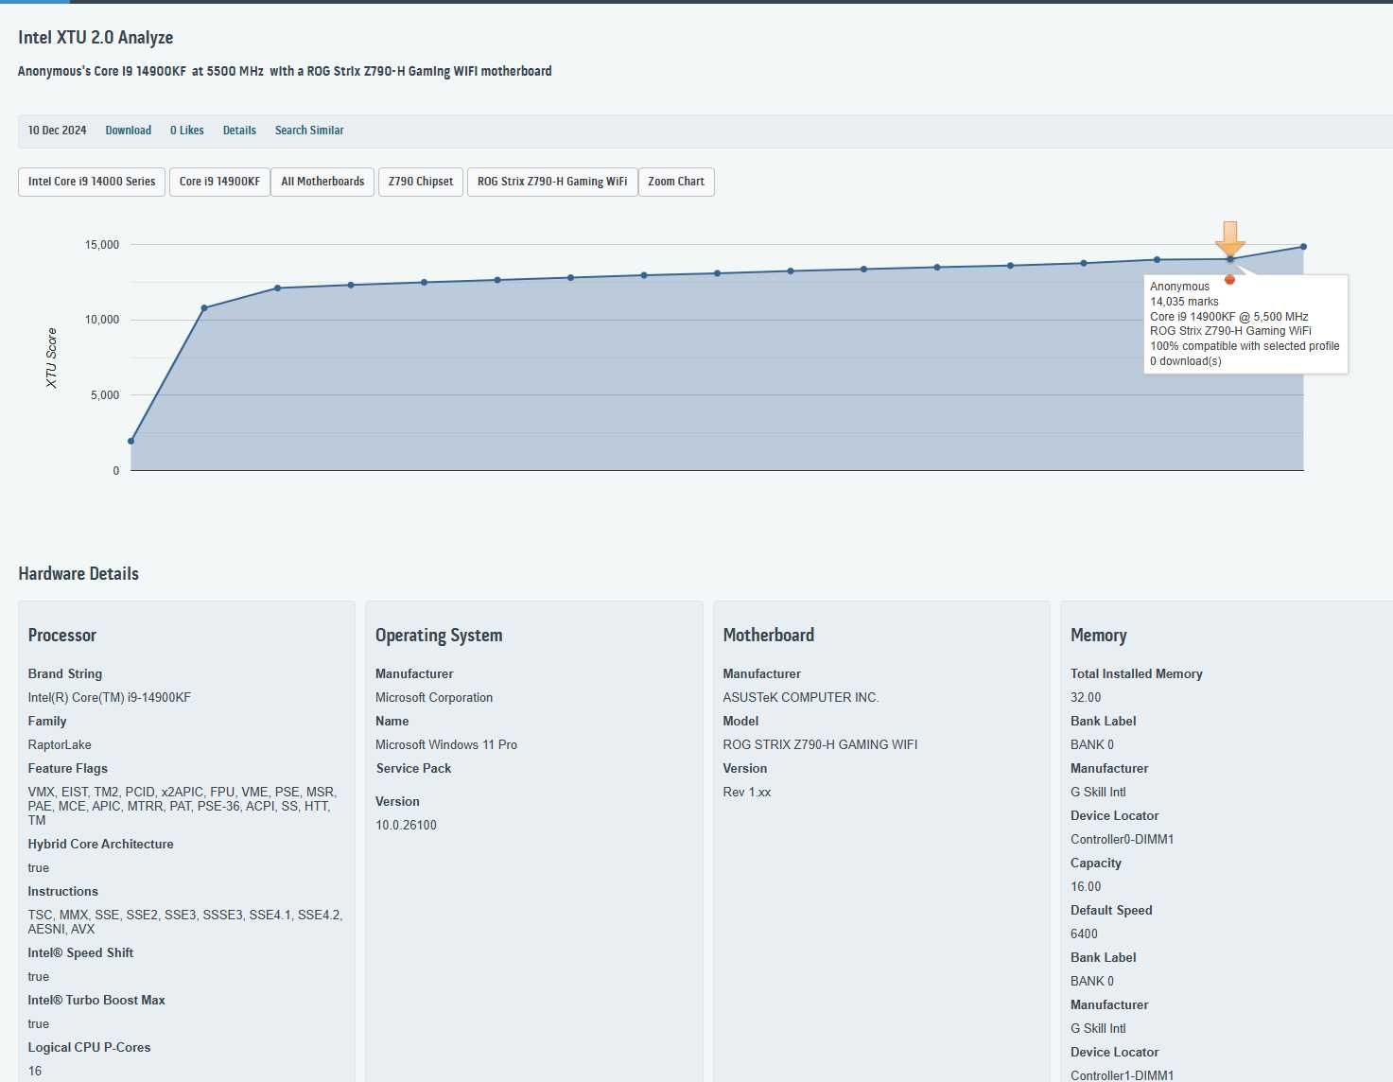This screenshot has height=1082, width=1393.
Task: Click the Controller0-DIMM1 device locator
Action: click(1122, 839)
